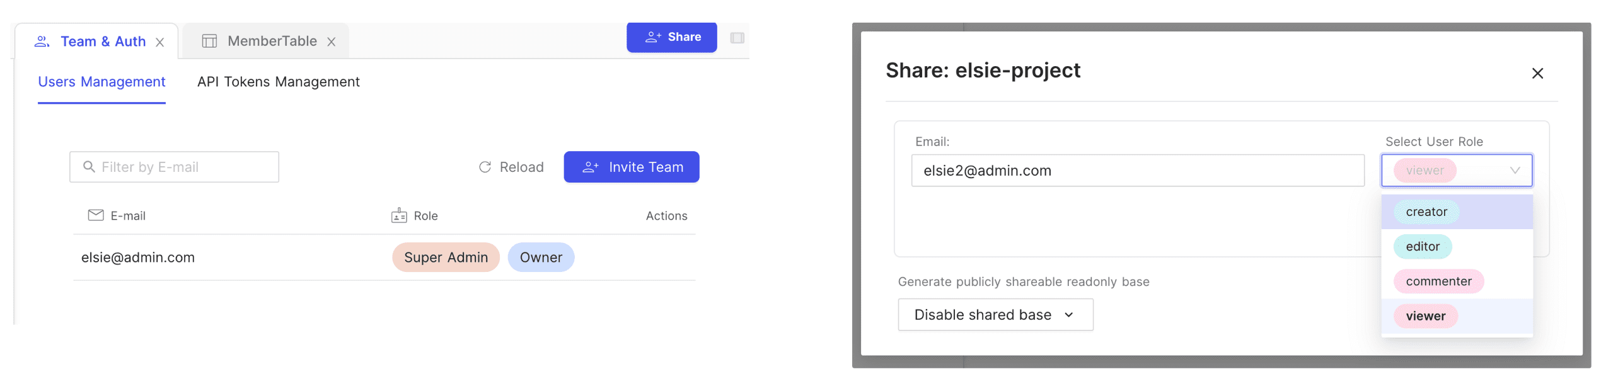
Task: Expand the Disable shared base dropdown
Action: 995,315
